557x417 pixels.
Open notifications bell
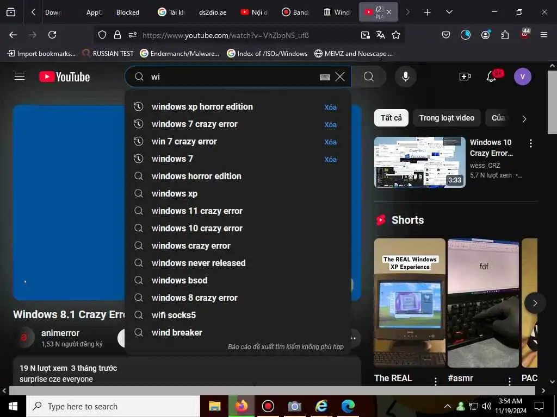pyautogui.click(x=491, y=77)
